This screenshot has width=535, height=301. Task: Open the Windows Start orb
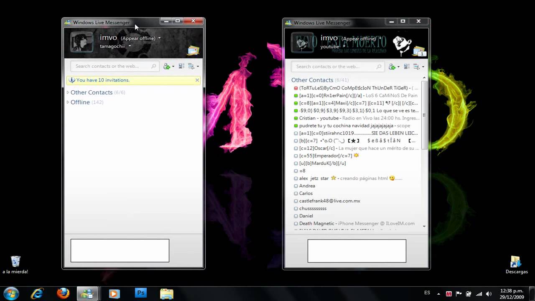pyautogui.click(x=11, y=293)
